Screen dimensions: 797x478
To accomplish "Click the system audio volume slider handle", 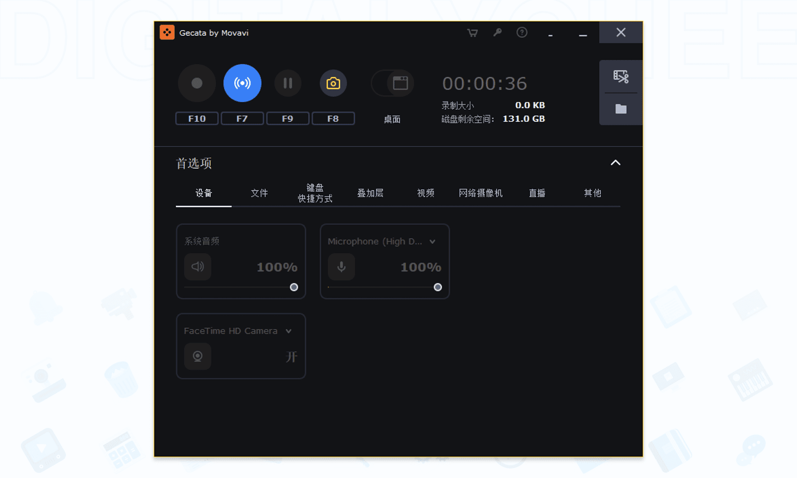I will coord(294,287).
